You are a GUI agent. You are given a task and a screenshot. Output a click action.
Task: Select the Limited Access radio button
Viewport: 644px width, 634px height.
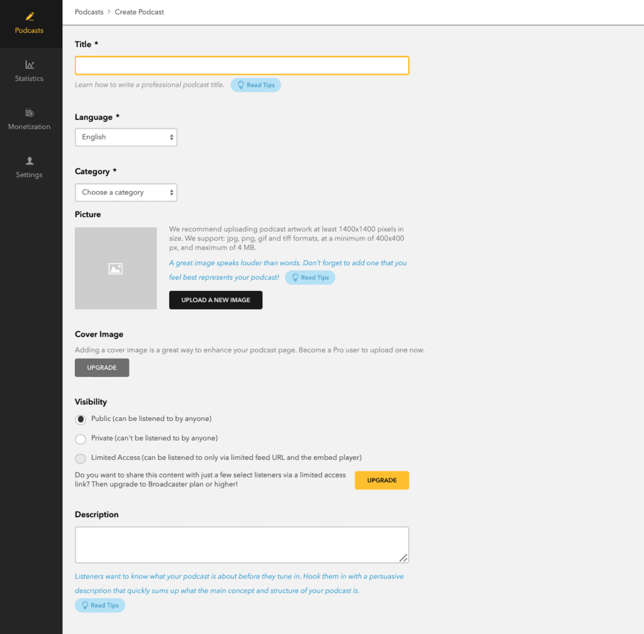click(x=80, y=459)
